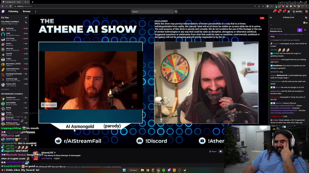Reload the page
The image size is (309, 173).
[x=11, y=6]
